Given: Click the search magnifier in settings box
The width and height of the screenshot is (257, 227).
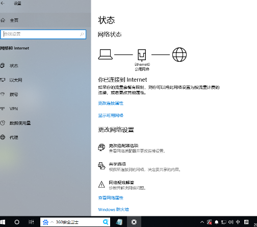Looking at the screenshot, I should tap(82, 34).
